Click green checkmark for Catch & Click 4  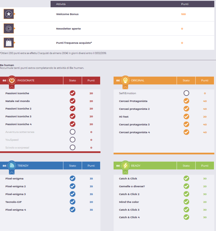[x=186, y=217]
